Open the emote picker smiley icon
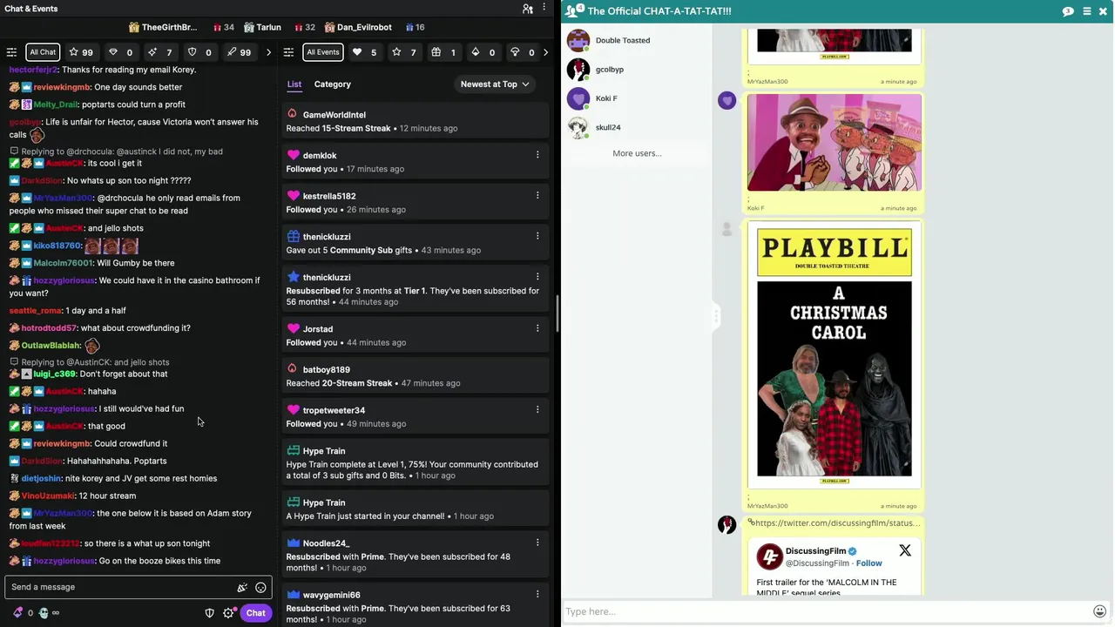Image resolution: width=1115 pixels, height=627 pixels. pyautogui.click(x=260, y=588)
